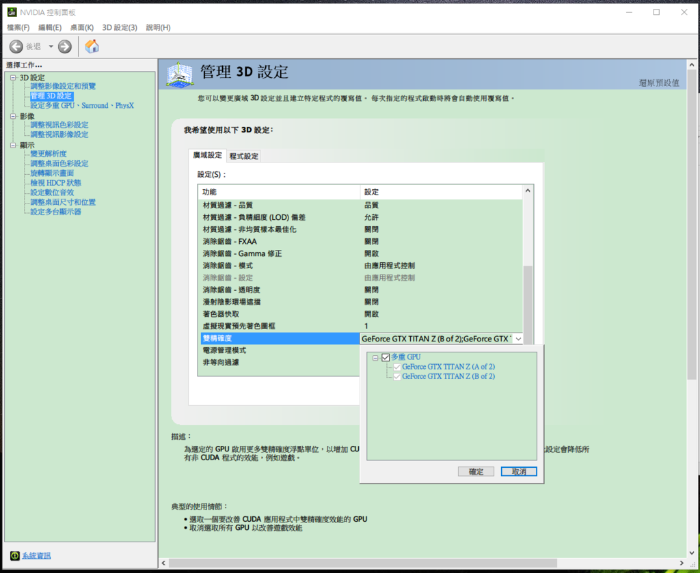Open the 3D 設定(3) menu
The width and height of the screenshot is (700, 573).
point(120,27)
